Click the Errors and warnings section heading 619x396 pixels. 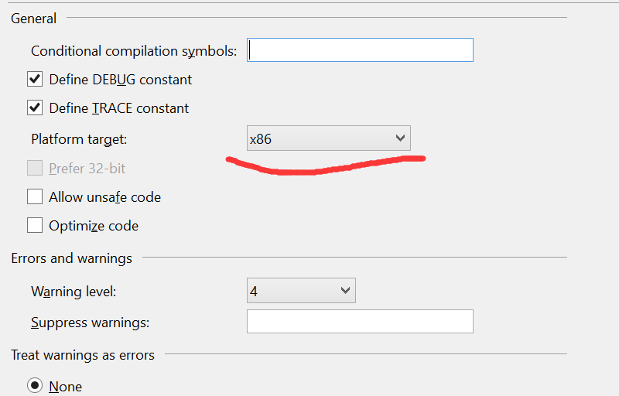pos(71,258)
